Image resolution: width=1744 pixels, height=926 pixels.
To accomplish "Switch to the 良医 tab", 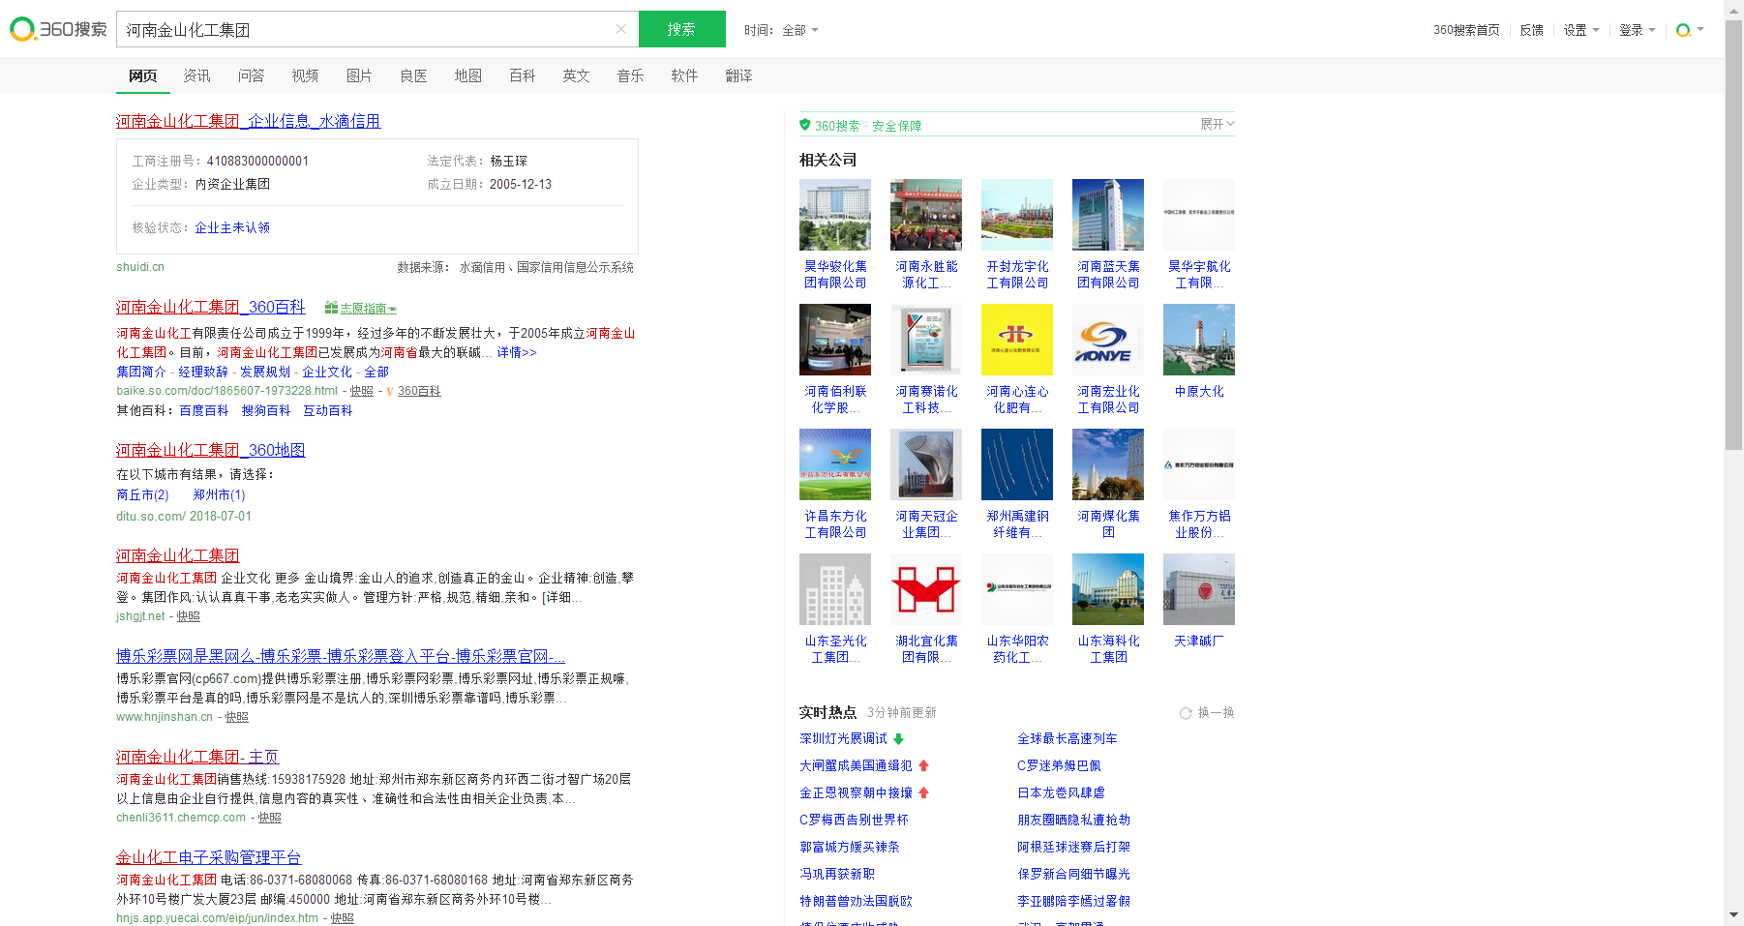I will click(414, 75).
